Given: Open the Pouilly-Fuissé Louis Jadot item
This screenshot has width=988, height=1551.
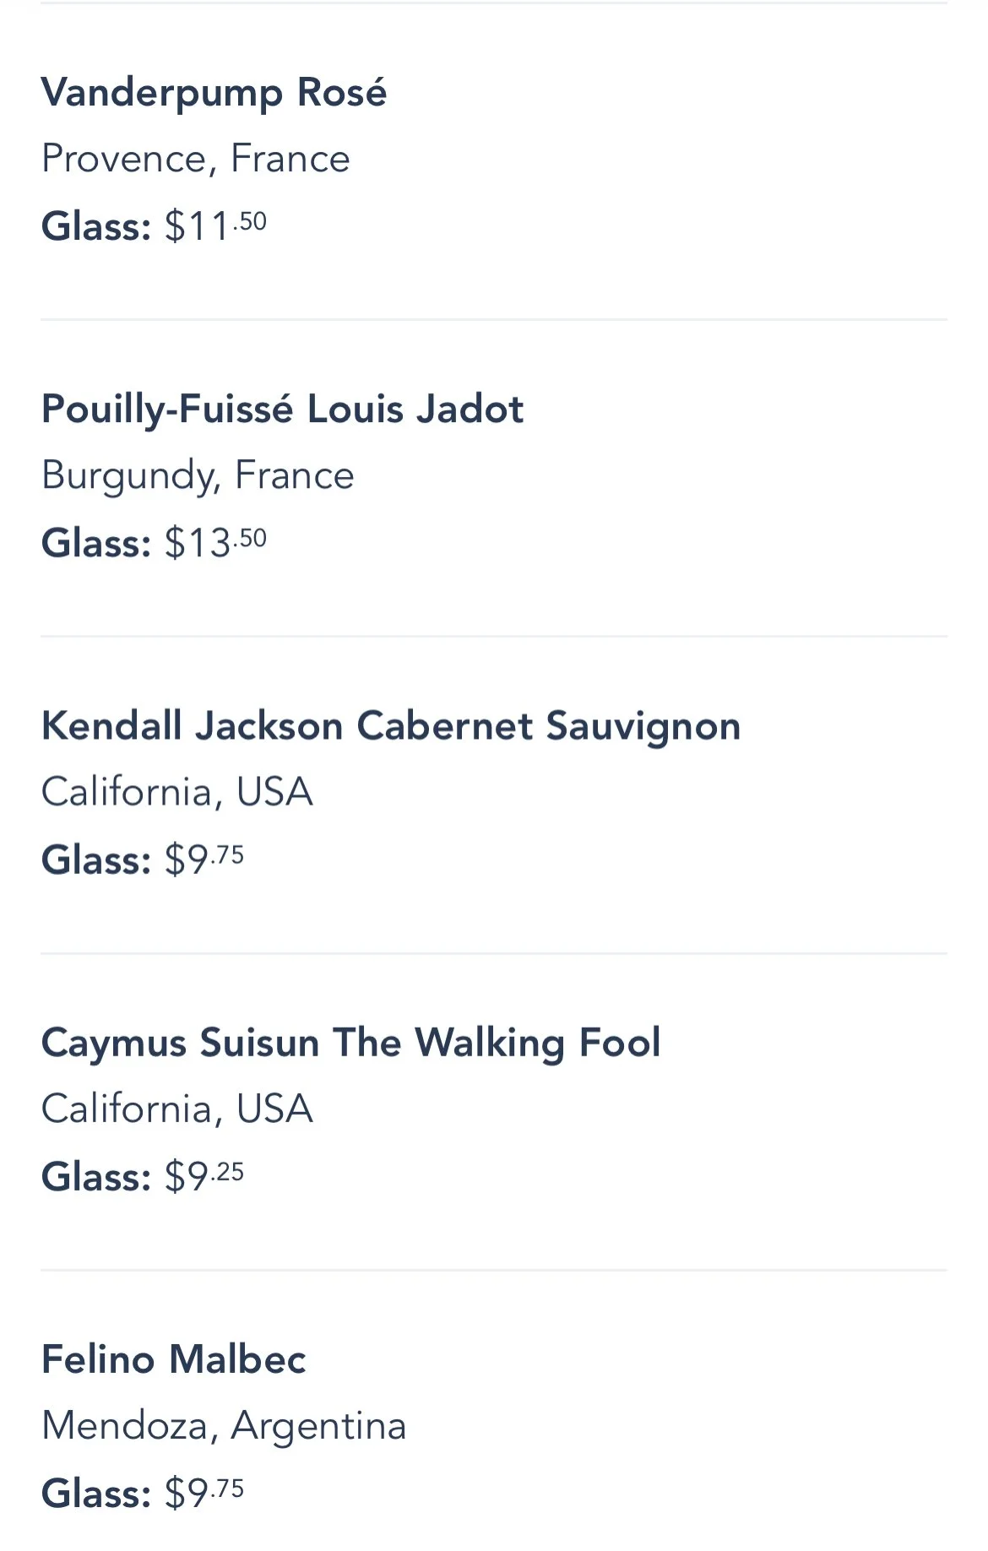Looking at the screenshot, I should [283, 409].
